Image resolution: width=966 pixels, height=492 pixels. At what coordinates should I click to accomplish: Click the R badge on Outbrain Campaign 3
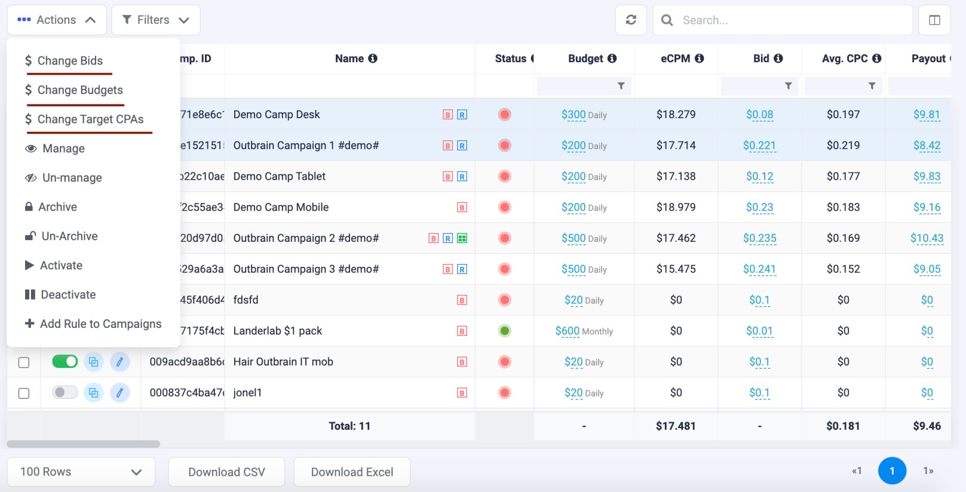coord(462,269)
